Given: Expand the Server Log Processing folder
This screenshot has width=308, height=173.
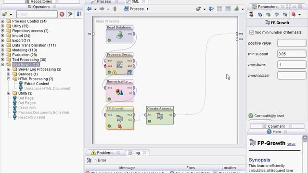Looking at the screenshot, I should [9, 69].
